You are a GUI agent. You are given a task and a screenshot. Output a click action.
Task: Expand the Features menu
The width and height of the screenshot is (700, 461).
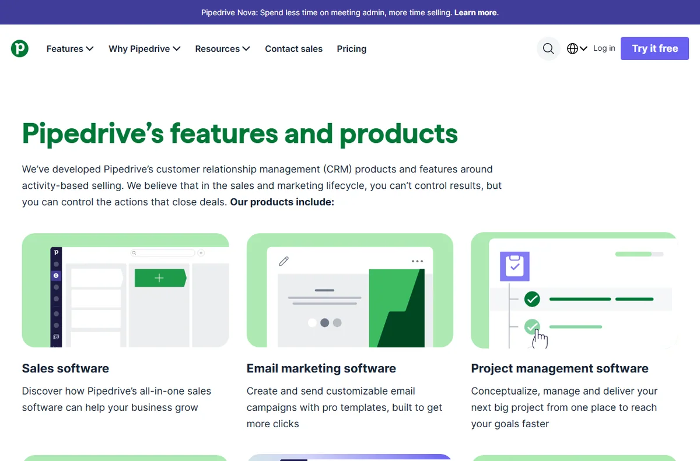pos(70,49)
